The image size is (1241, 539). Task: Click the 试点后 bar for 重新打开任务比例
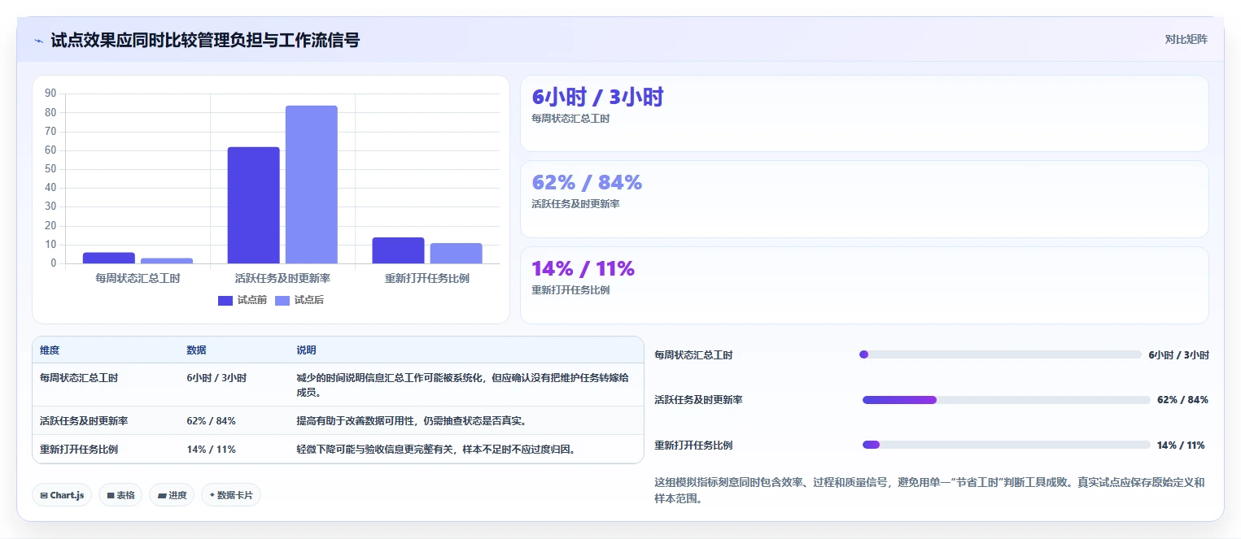click(456, 253)
